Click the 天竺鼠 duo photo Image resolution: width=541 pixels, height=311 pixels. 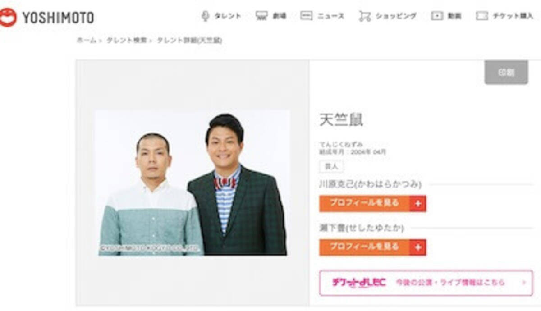(193, 183)
